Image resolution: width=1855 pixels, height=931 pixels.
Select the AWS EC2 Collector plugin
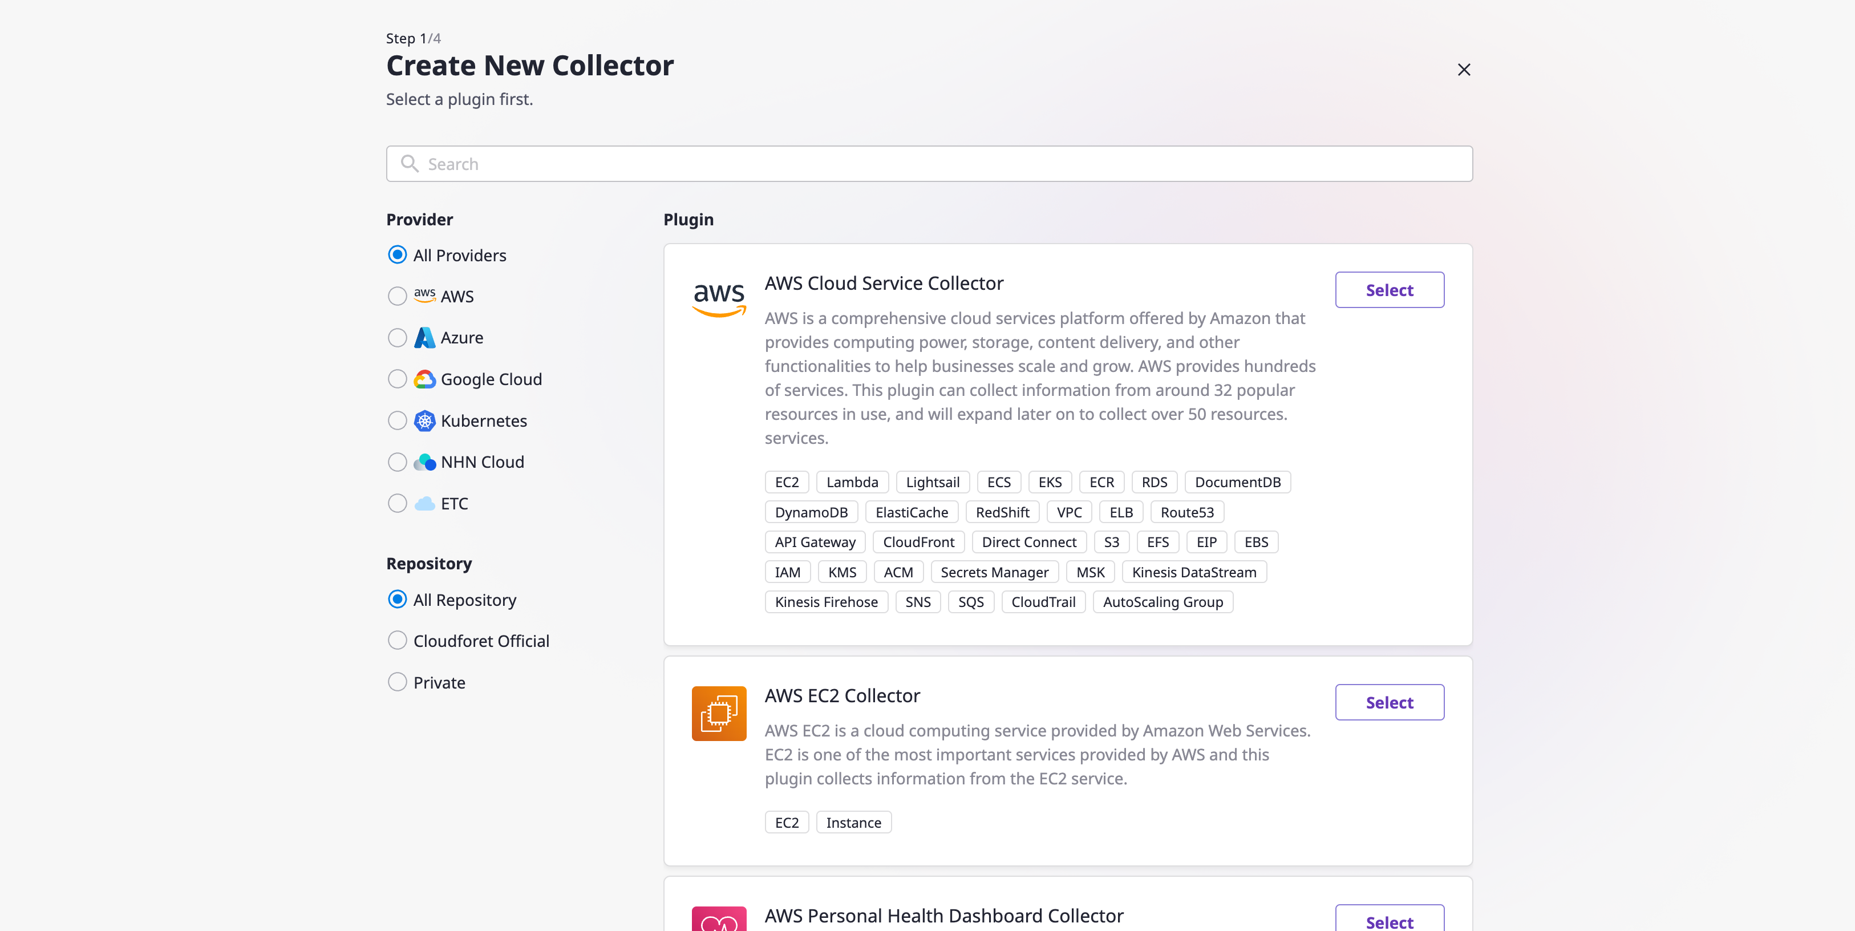(1389, 702)
